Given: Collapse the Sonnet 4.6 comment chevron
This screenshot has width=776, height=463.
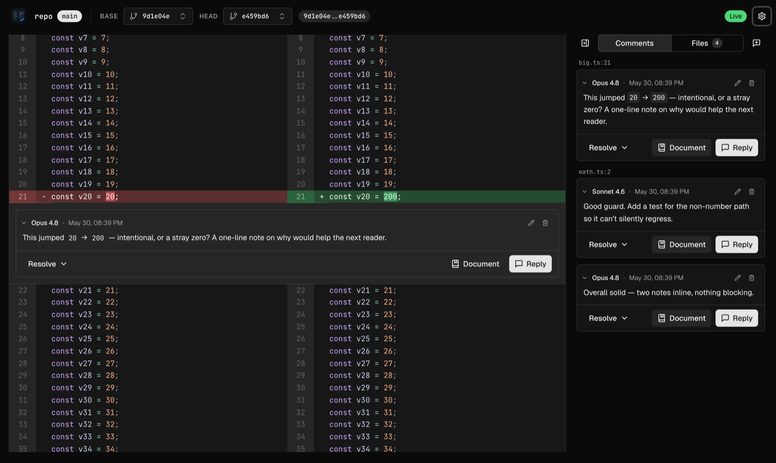Looking at the screenshot, I should [584, 192].
